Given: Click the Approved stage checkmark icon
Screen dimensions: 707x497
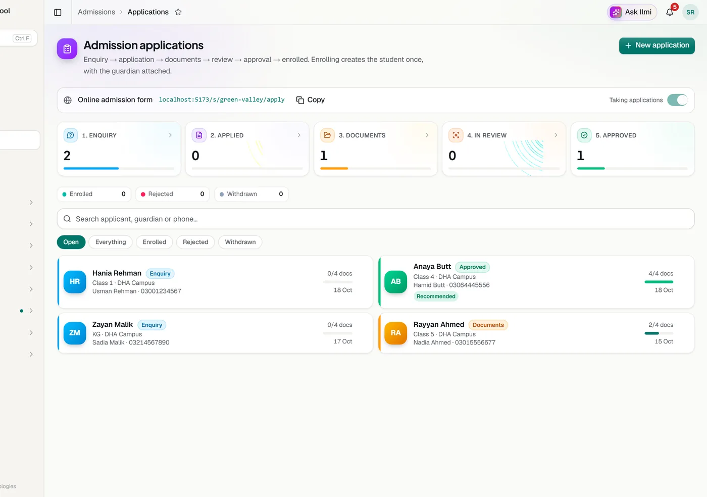Looking at the screenshot, I should click(x=584, y=135).
